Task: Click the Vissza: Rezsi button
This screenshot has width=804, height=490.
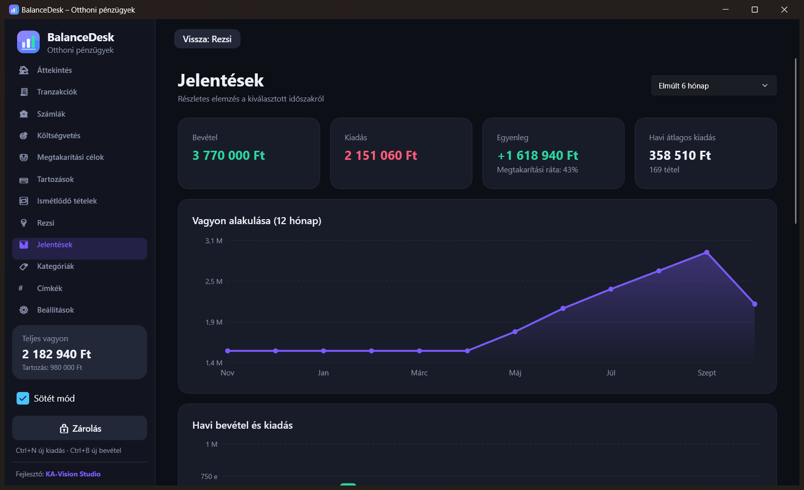Action: [207, 39]
